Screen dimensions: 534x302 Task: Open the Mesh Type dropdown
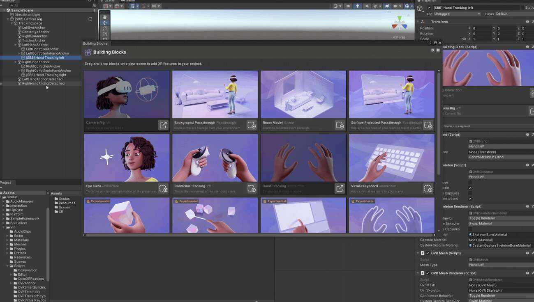pos(501,265)
